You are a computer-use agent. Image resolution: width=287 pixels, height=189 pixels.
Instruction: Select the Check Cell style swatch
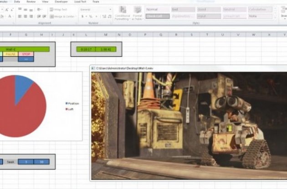pyautogui.click(x=157, y=16)
